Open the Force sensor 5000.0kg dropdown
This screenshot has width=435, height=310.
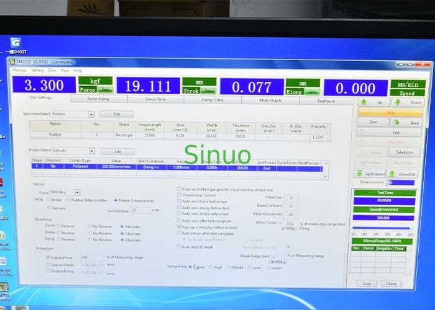click(x=78, y=193)
